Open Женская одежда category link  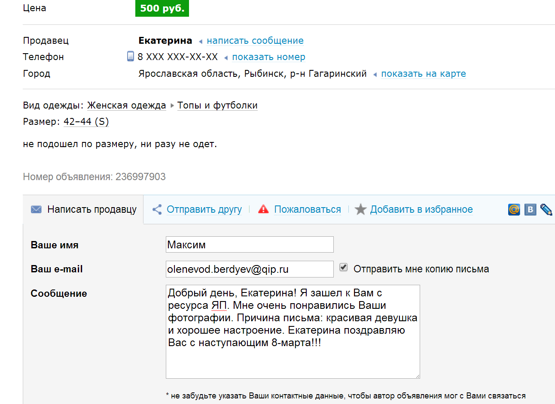[126, 106]
